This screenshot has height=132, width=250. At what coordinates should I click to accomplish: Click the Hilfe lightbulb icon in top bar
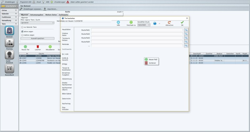coord(43,2)
